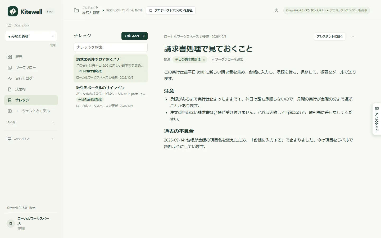
Task: Open 取引先ポータルのサインイン page in list
Action: [111, 97]
